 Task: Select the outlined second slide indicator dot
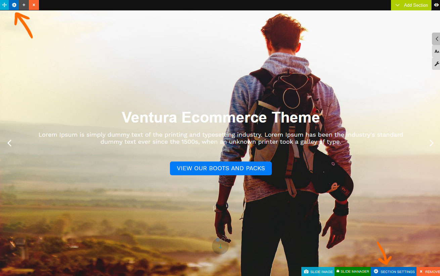click(223, 240)
